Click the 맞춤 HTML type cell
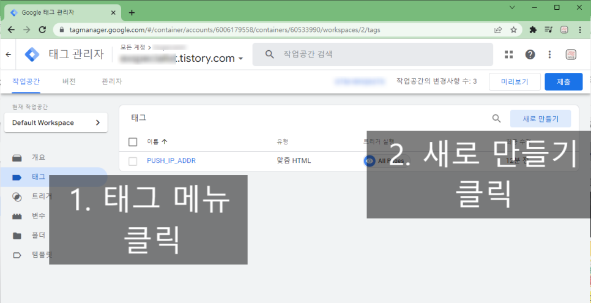The height and width of the screenshot is (303, 591). (294, 161)
